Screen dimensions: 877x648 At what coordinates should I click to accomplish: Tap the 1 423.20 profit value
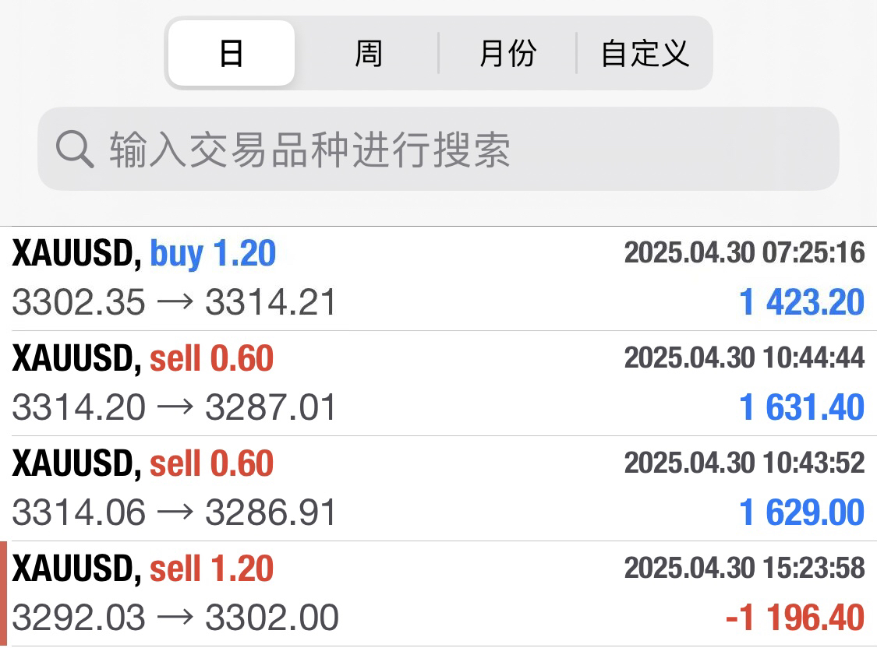pos(801,302)
